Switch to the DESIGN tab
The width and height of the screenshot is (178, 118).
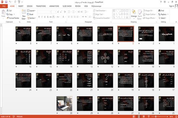[30, 6]
